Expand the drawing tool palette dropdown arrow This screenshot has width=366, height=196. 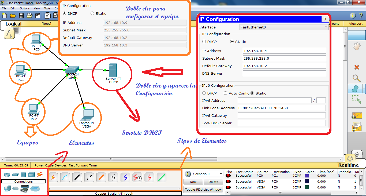pyautogui.click(x=364, y=89)
